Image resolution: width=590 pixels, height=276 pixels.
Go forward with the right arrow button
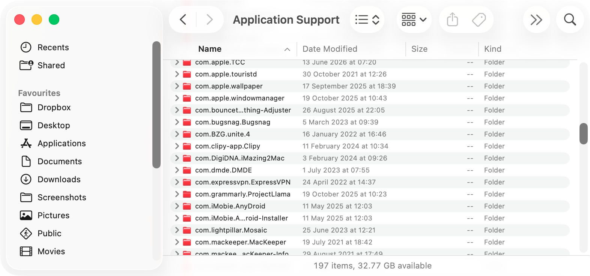click(x=209, y=19)
